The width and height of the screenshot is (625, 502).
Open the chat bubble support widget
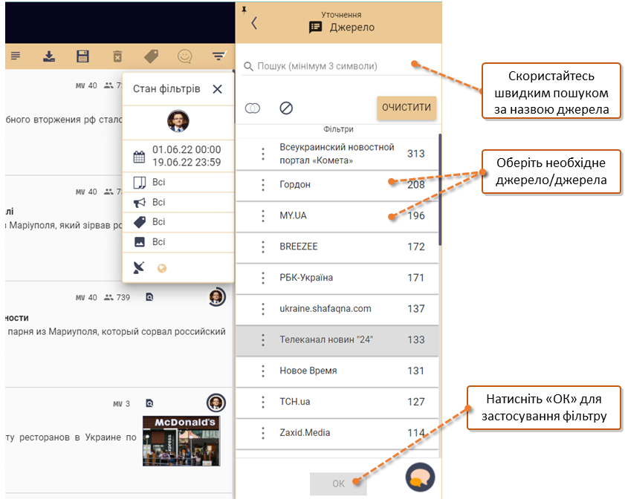[420, 477]
